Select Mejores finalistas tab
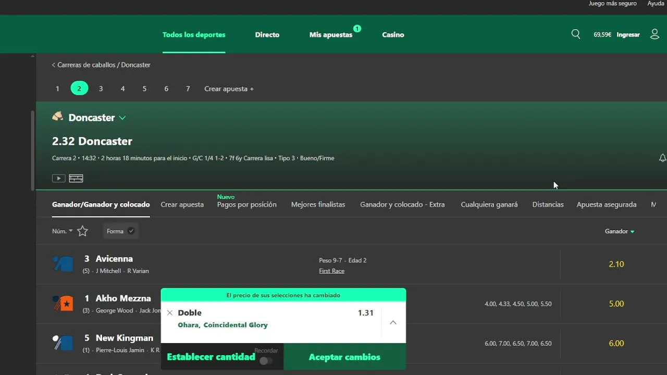The image size is (667, 375). pyautogui.click(x=318, y=205)
